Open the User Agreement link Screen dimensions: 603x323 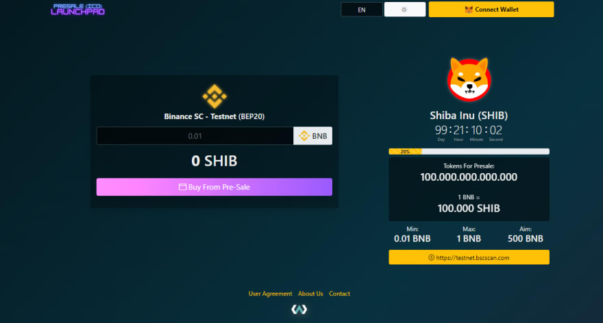[270, 294]
